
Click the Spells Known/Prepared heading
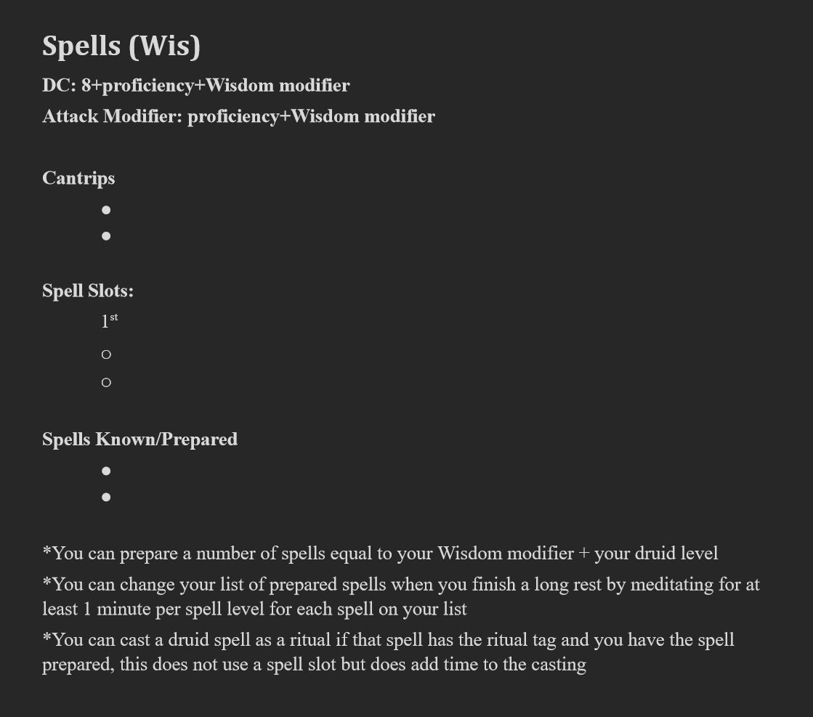click(x=140, y=439)
